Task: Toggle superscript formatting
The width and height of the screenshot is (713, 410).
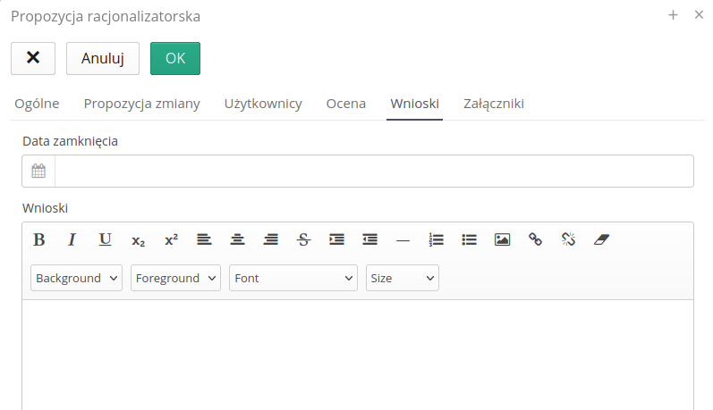Action: [x=171, y=239]
